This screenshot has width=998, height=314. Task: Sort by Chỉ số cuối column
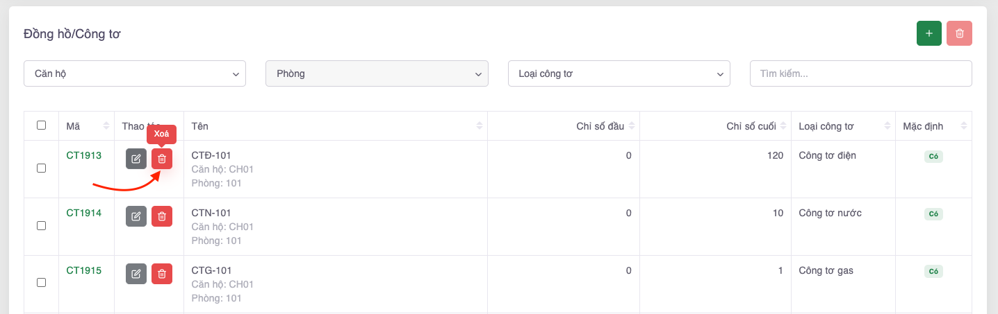[x=715, y=126]
